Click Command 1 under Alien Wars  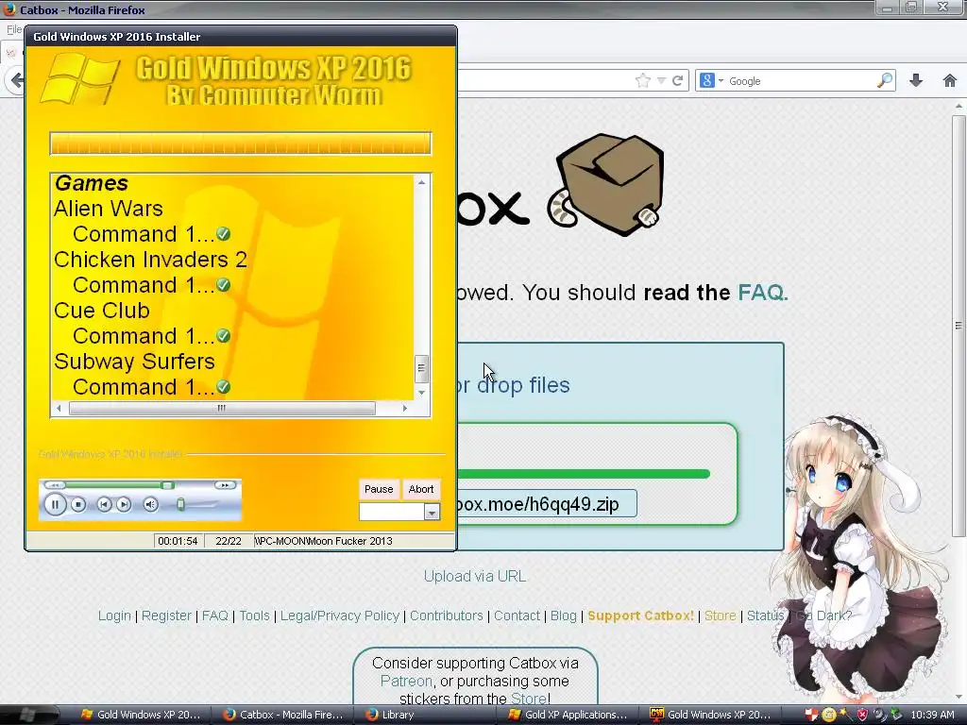coord(144,234)
